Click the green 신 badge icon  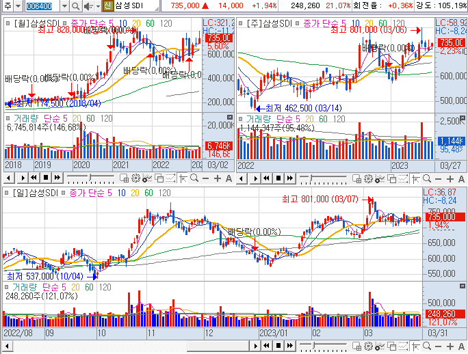(107, 5)
